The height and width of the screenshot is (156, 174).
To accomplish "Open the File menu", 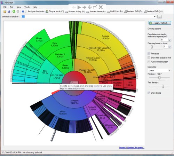I will click(5, 7).
